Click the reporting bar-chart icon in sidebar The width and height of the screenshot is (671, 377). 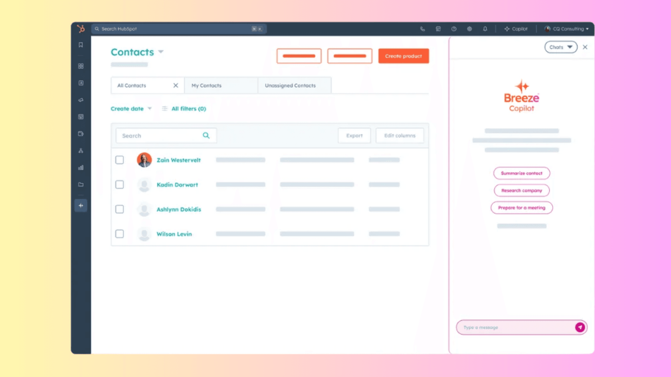(x=81, y=168)
